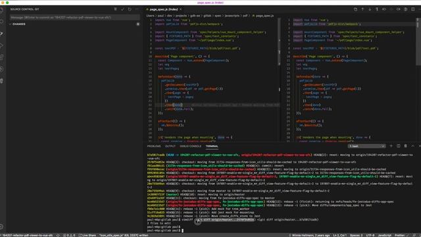Click the terminal input prompt line
Viewport: 421px width, 237px height.
165,230
